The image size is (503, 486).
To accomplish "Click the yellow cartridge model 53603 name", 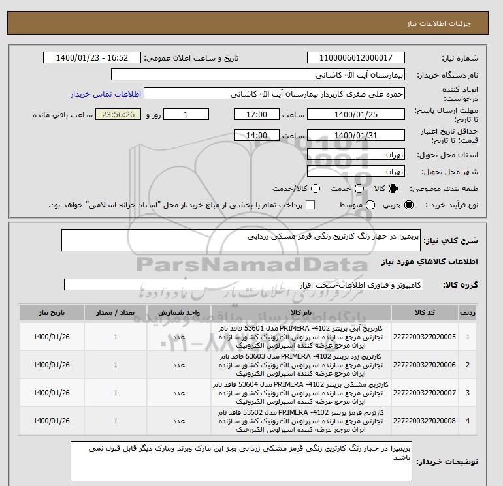I will 301,365.
